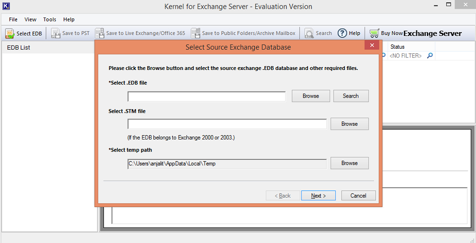Open the Tools menu
This screenshot has height=243, width=476.
(50, 19)
